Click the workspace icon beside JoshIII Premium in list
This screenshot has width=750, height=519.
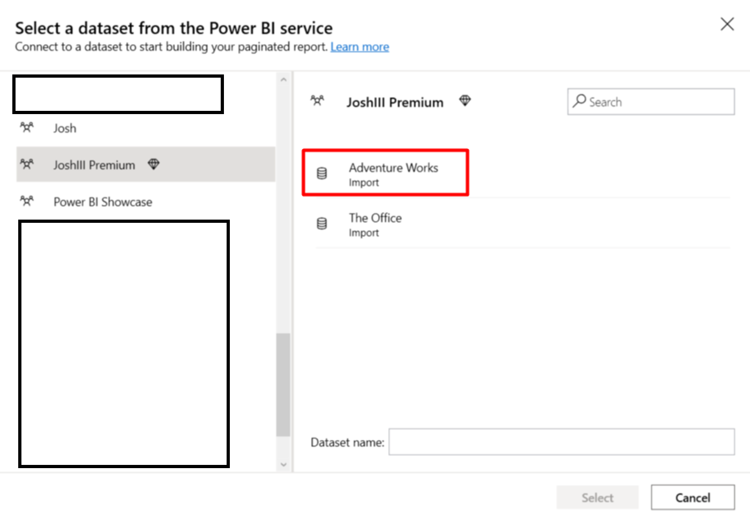click(x=27, y=164)
